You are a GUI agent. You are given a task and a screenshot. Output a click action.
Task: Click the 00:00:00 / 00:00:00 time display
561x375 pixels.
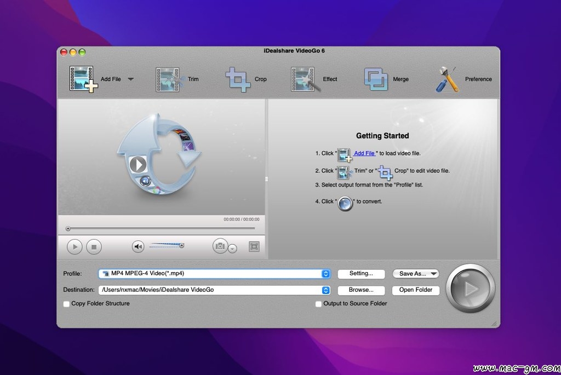[242, 219]
